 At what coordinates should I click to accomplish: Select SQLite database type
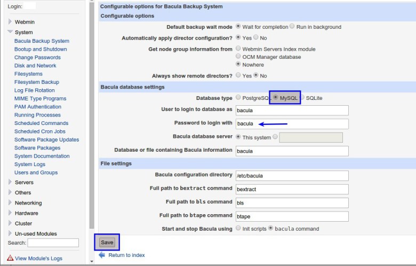pyautogui.click(x=302, y=97)
